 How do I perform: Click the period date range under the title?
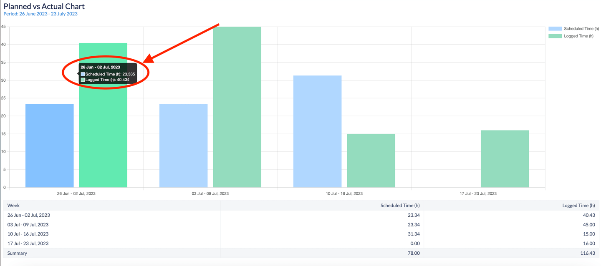tap(40, 14)
